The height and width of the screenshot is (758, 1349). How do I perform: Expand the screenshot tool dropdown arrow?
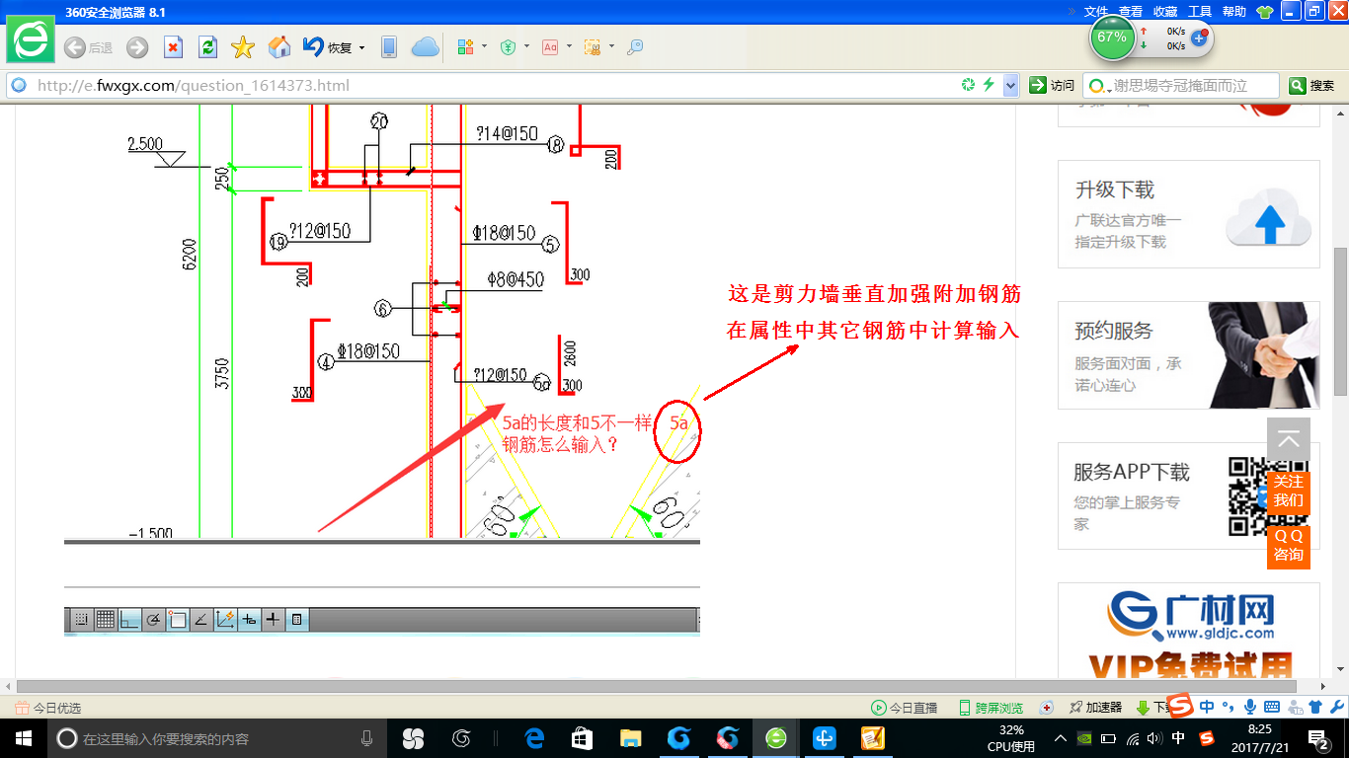point(611,46)
